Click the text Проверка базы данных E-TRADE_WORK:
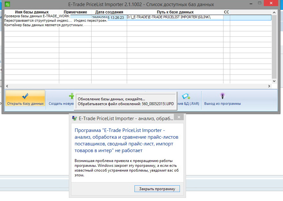This screenshot has height=201, width=283. coord(37,16)
